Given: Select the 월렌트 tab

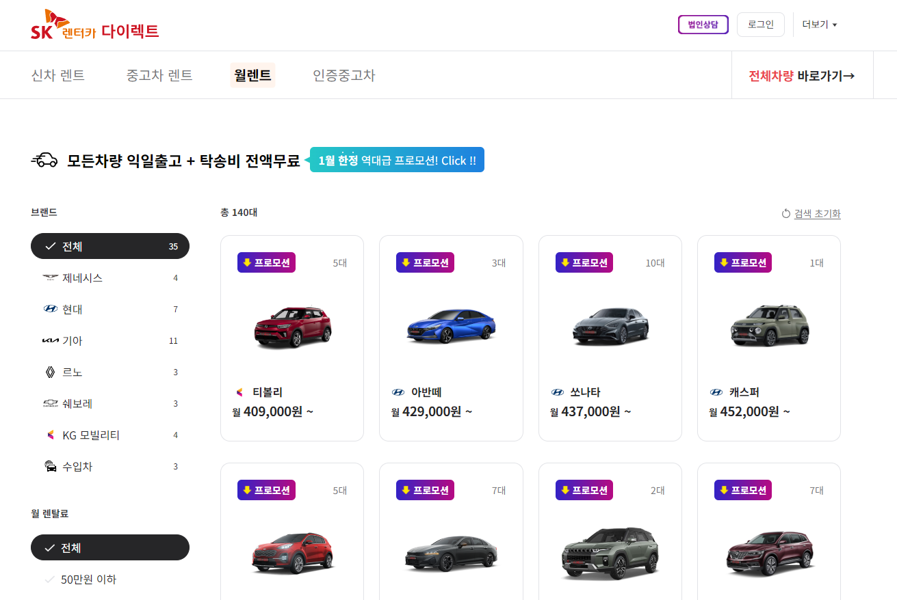Looking at the screenshot, I should pos(252,75).
